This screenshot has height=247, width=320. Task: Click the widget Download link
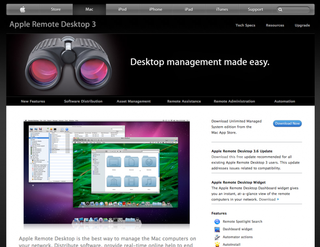pyautogui.click(x=267, y=199)
